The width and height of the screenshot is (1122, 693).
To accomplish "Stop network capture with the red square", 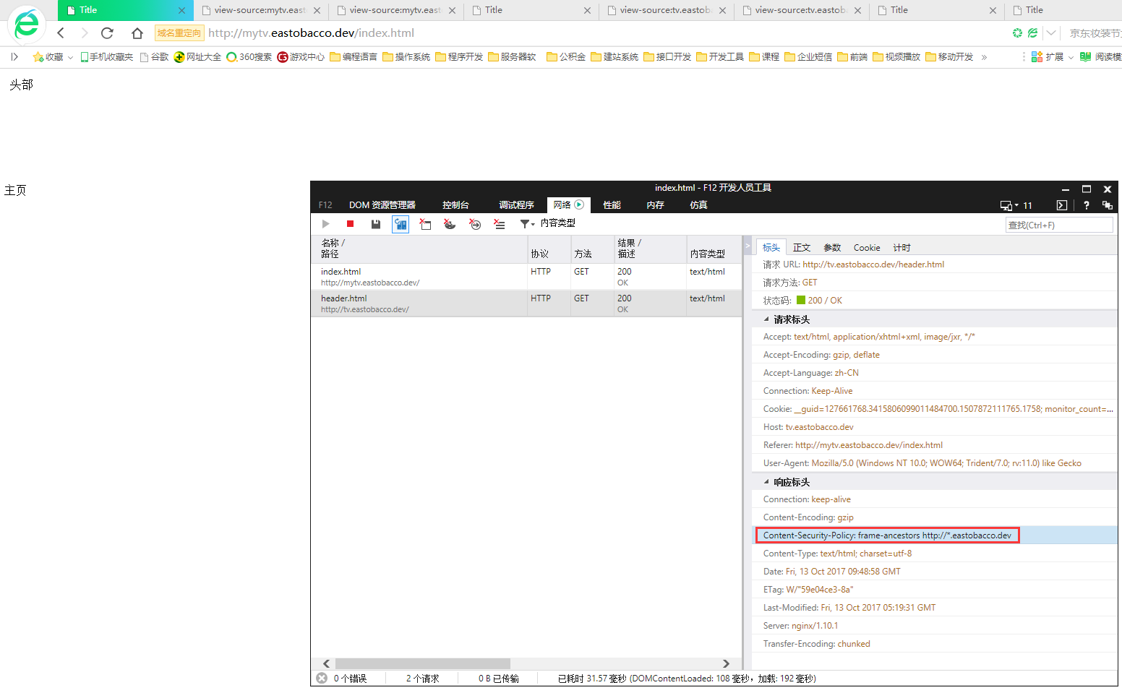I will coord(350,224).
